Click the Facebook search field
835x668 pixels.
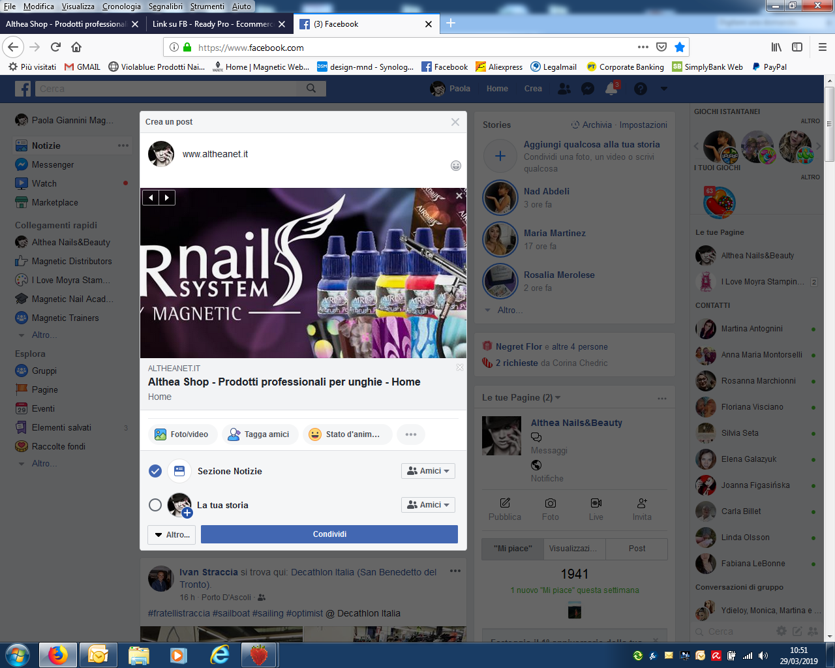pyautogui.click(x=166, y=89)
